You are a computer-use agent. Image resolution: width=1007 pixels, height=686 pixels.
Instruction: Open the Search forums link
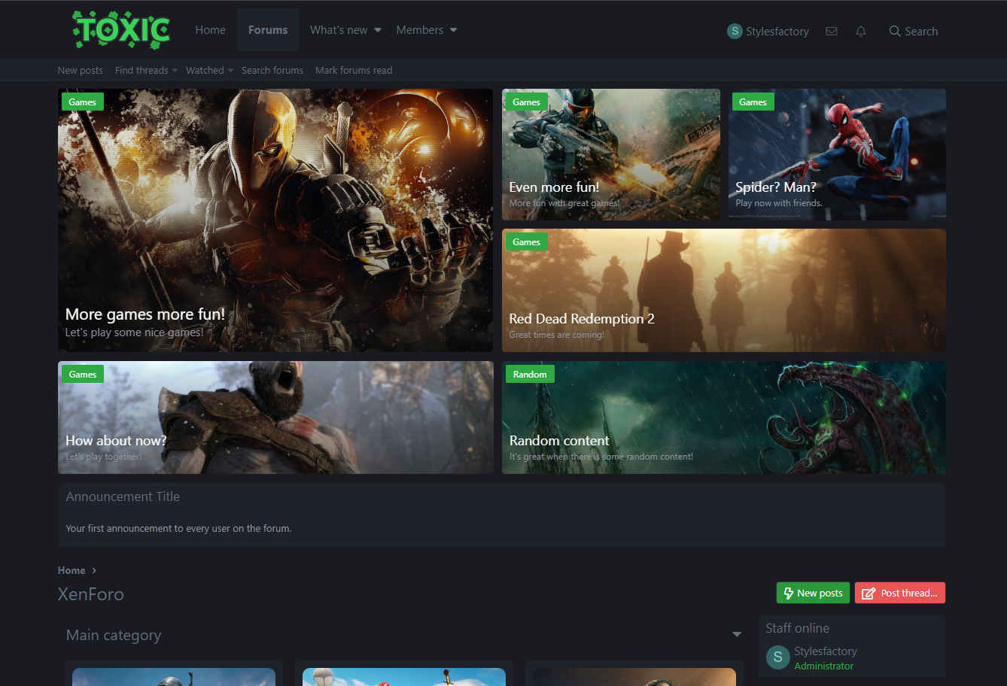pyautogui.click(x=272, y=71)
